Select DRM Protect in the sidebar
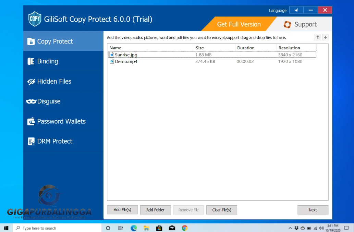Viewport: 354px width, 232px height. tap(63, 141)
